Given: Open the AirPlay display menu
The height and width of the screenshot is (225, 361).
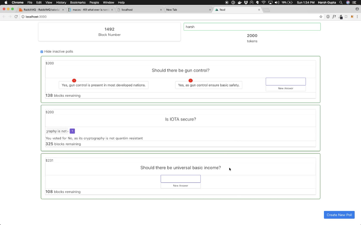Looking at the screenshot, I should coord(270,3).
